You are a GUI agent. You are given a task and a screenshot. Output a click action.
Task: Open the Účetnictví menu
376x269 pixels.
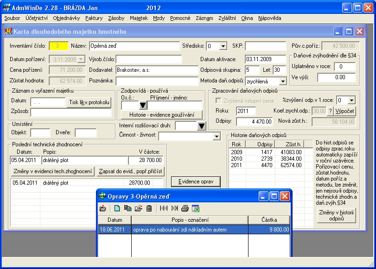tap(37, 18)
